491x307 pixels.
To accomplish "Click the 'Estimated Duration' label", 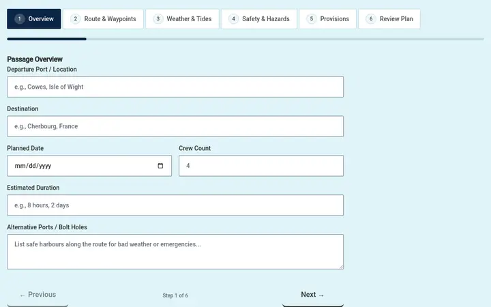I will click(33, 188).
